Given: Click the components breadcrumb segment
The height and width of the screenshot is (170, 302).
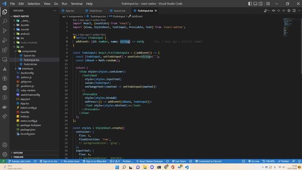Looking at the screenshot, I should point(75,17).
